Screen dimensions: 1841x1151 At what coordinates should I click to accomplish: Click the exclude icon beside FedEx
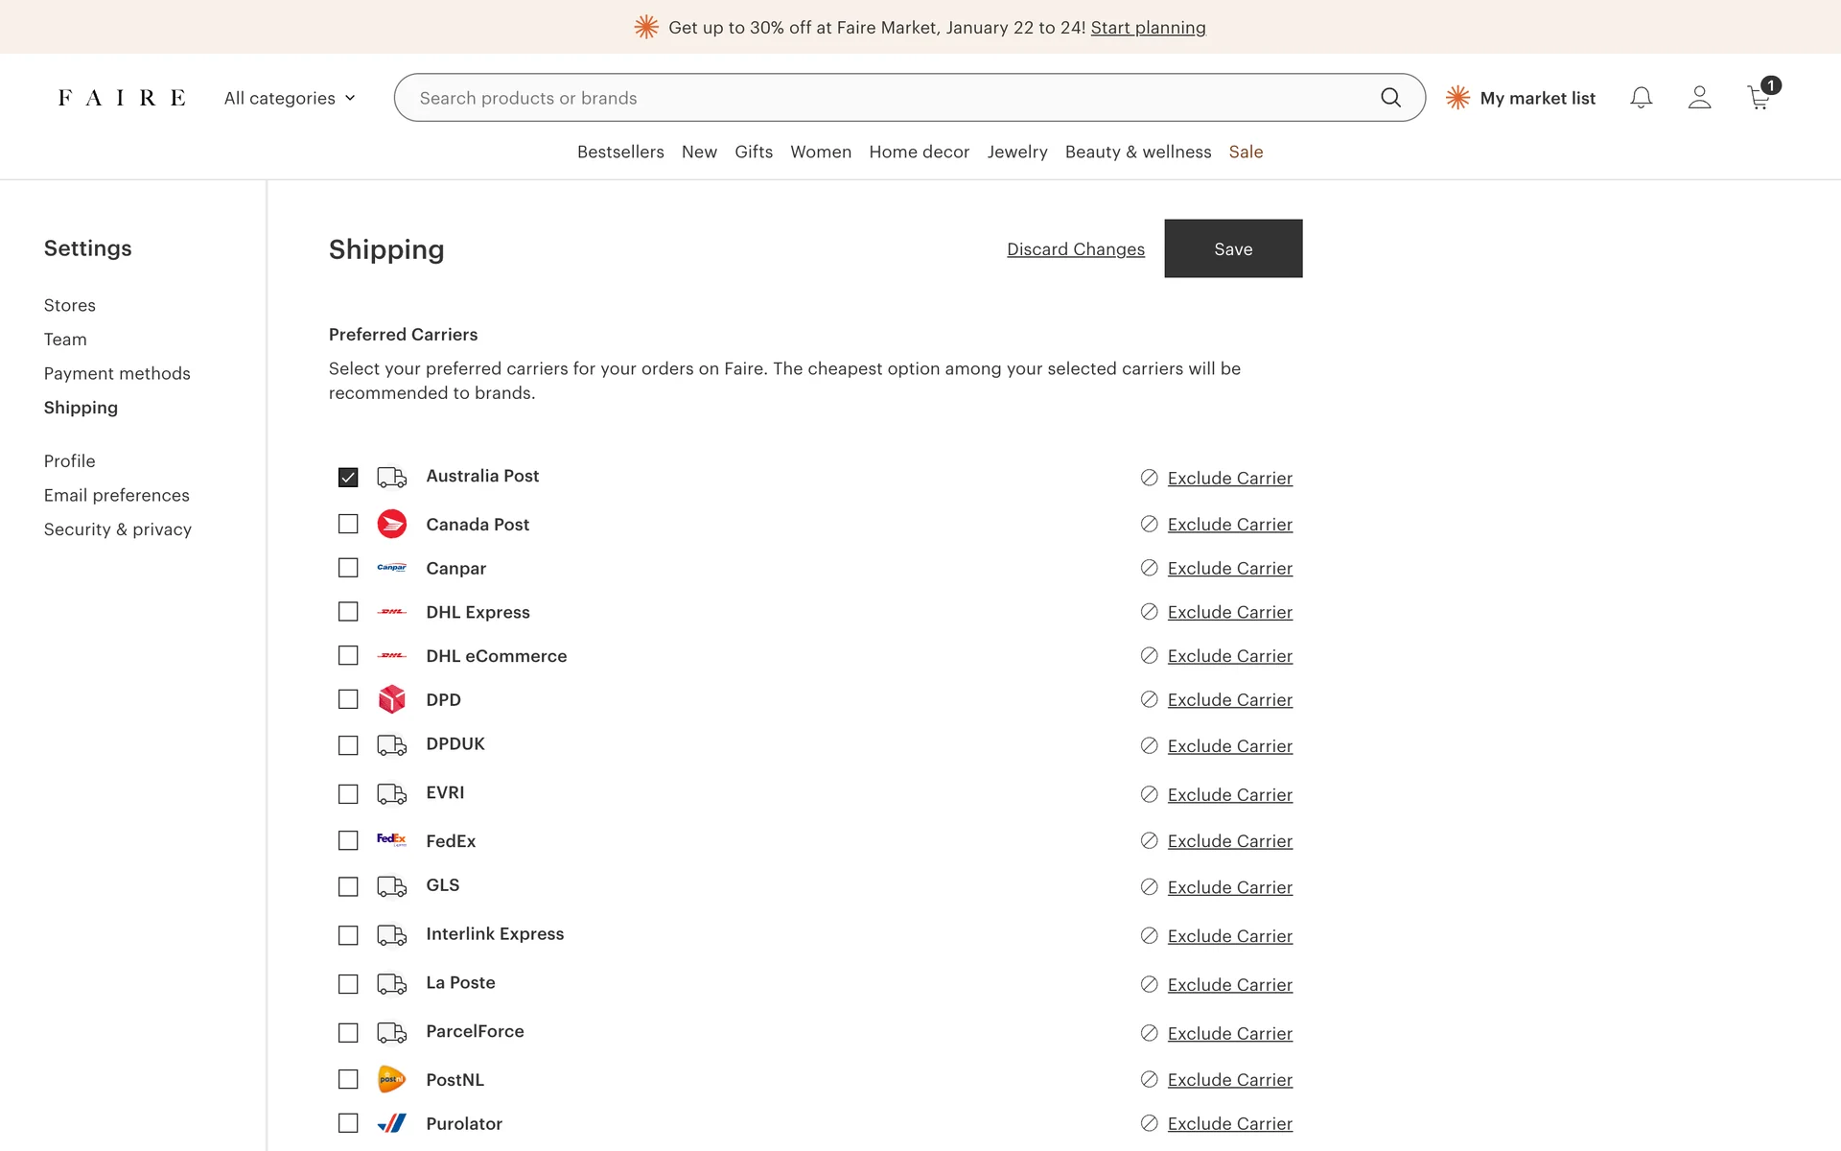click(1149, 841)
